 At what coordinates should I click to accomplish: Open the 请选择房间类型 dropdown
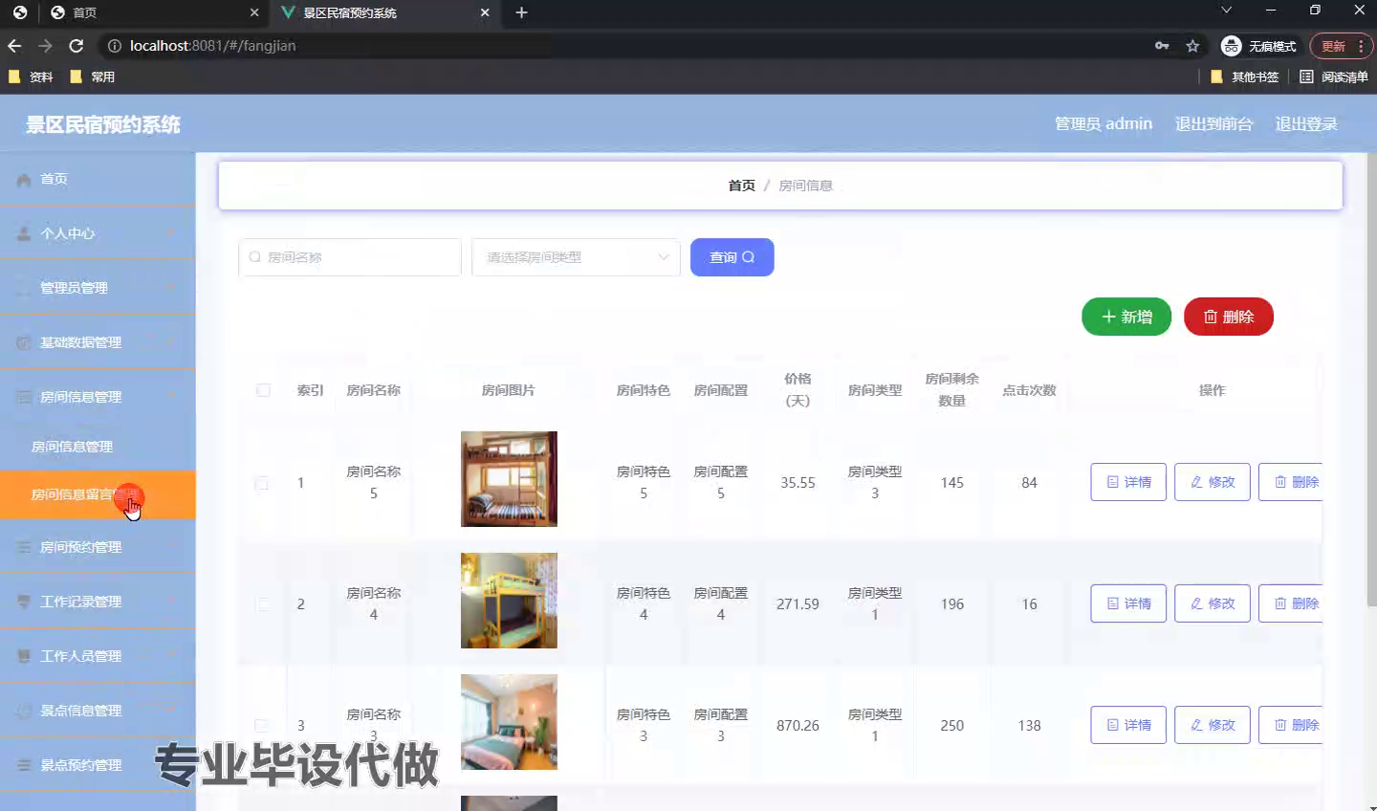[x=576, y=257]
